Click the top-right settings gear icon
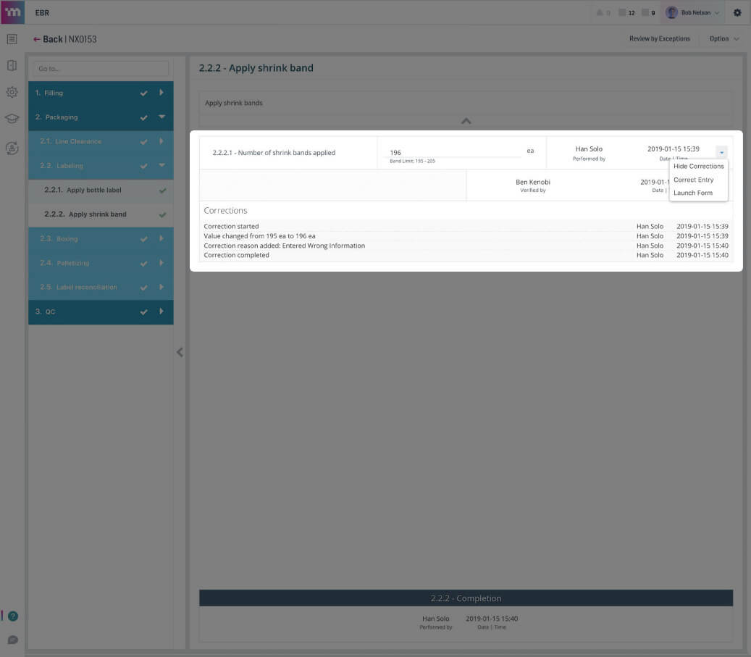751x657 pixels. click(737, 12)
